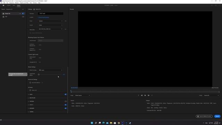Open the Sequence menu

point(11,3)
